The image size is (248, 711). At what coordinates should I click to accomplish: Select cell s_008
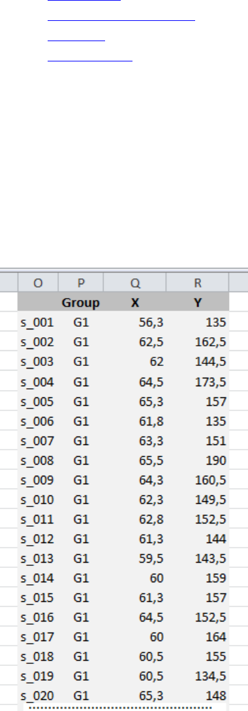point(38,461)
